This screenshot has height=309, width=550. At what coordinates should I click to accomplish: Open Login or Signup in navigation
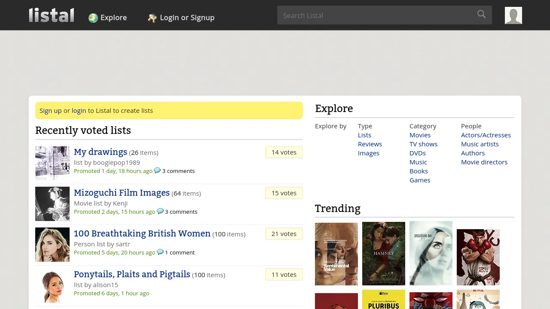[x=187, y=18]
